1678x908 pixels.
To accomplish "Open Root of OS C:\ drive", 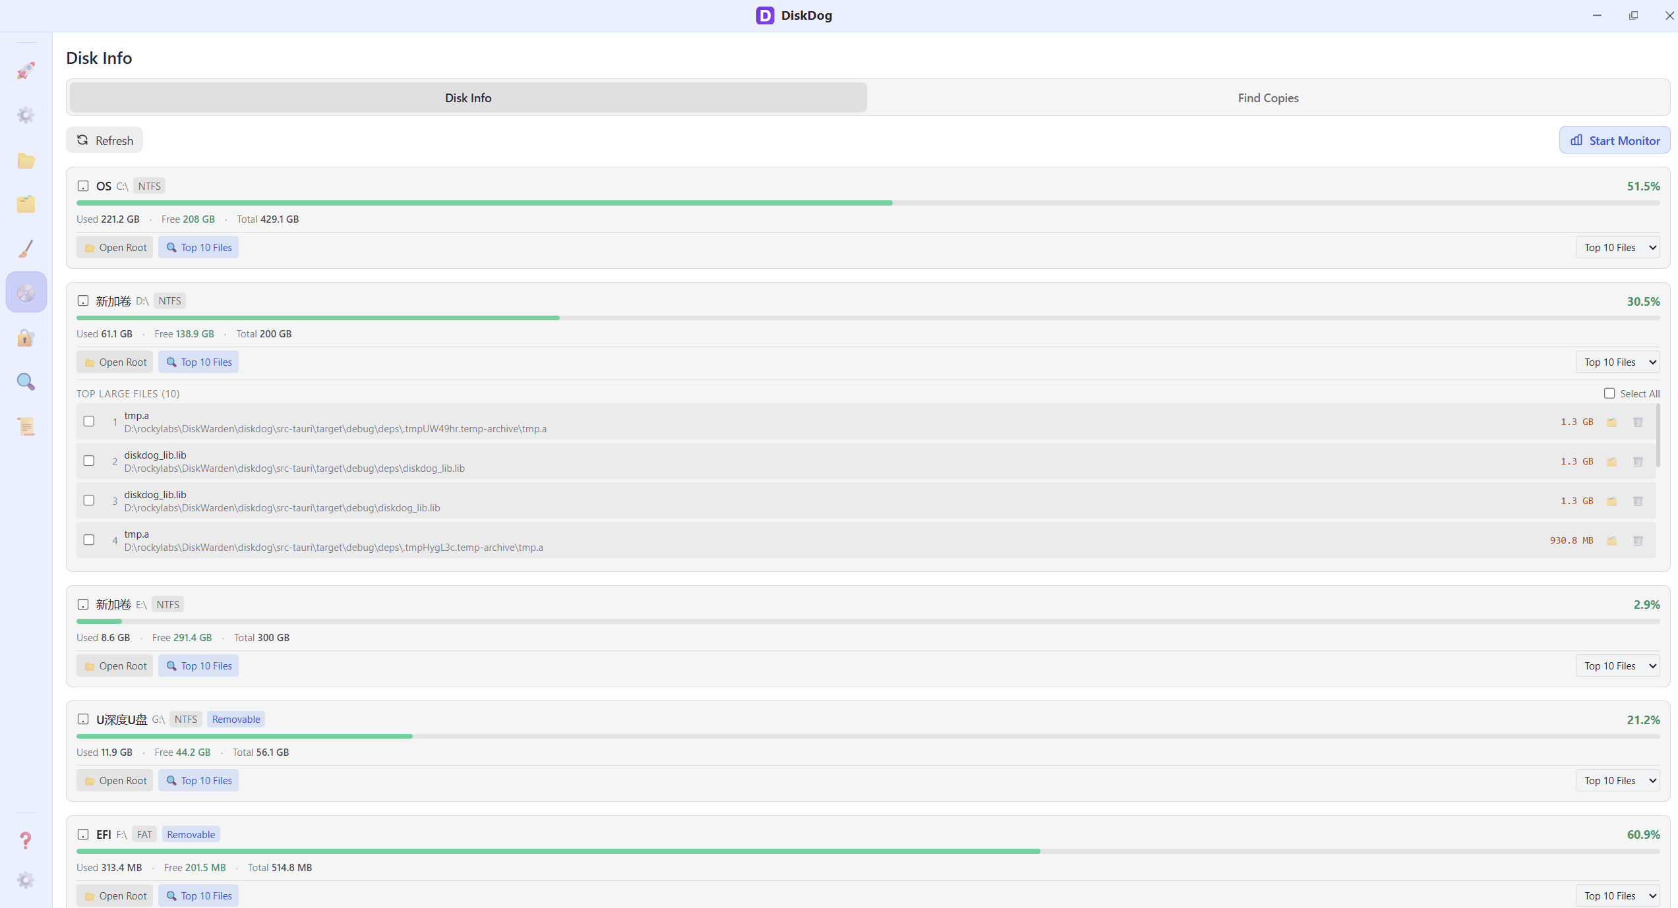I will click(115, 248).
